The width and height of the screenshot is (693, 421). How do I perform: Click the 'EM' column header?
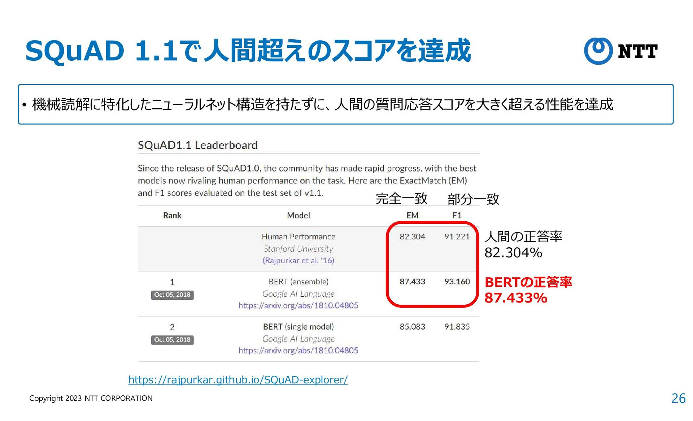tap(412, 216)
